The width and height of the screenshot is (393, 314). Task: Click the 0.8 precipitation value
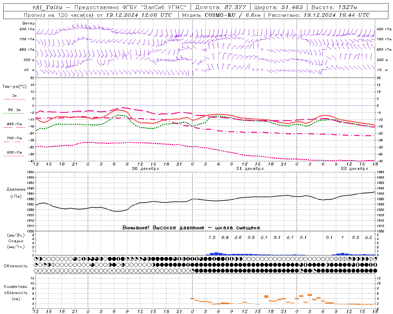pyautogui.click(x=225, y=237)
